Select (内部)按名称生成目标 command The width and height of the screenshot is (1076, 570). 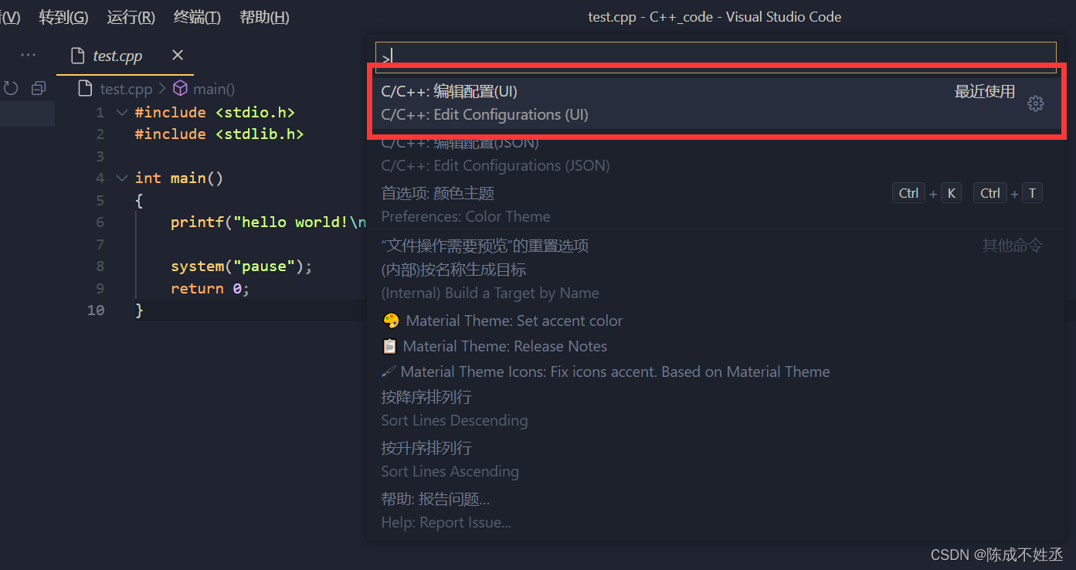715,282
